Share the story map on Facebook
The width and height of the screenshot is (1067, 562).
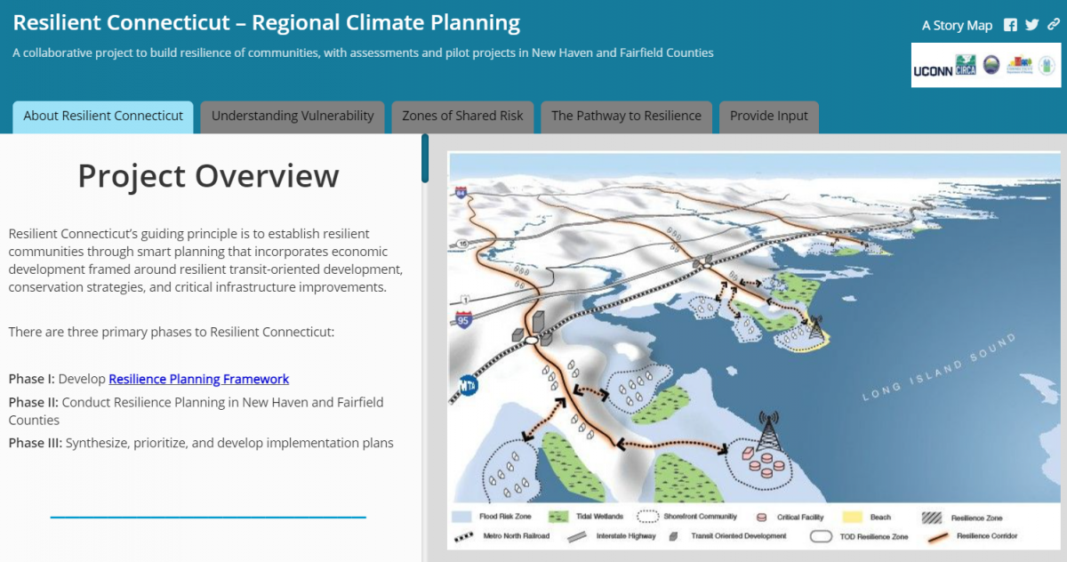click(x=1010, y=25)
